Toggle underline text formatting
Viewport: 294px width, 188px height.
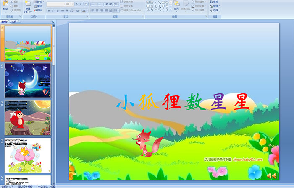58,10
